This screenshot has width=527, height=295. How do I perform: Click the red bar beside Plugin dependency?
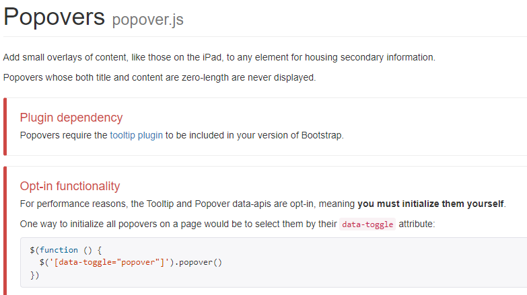click(5, 126)
